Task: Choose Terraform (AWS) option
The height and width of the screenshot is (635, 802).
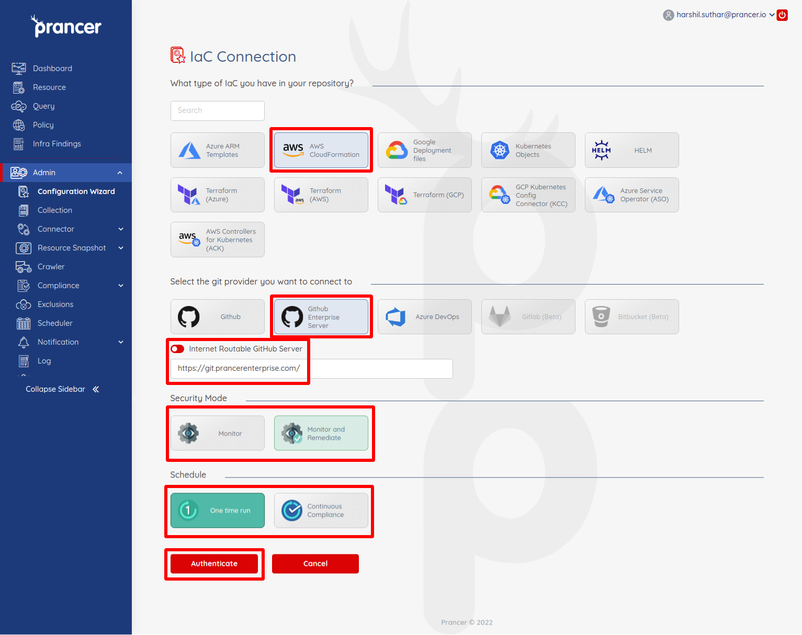Action: pos(321,195)
